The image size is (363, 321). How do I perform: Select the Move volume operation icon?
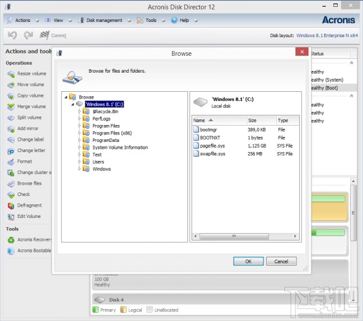(x=11, y=85)
